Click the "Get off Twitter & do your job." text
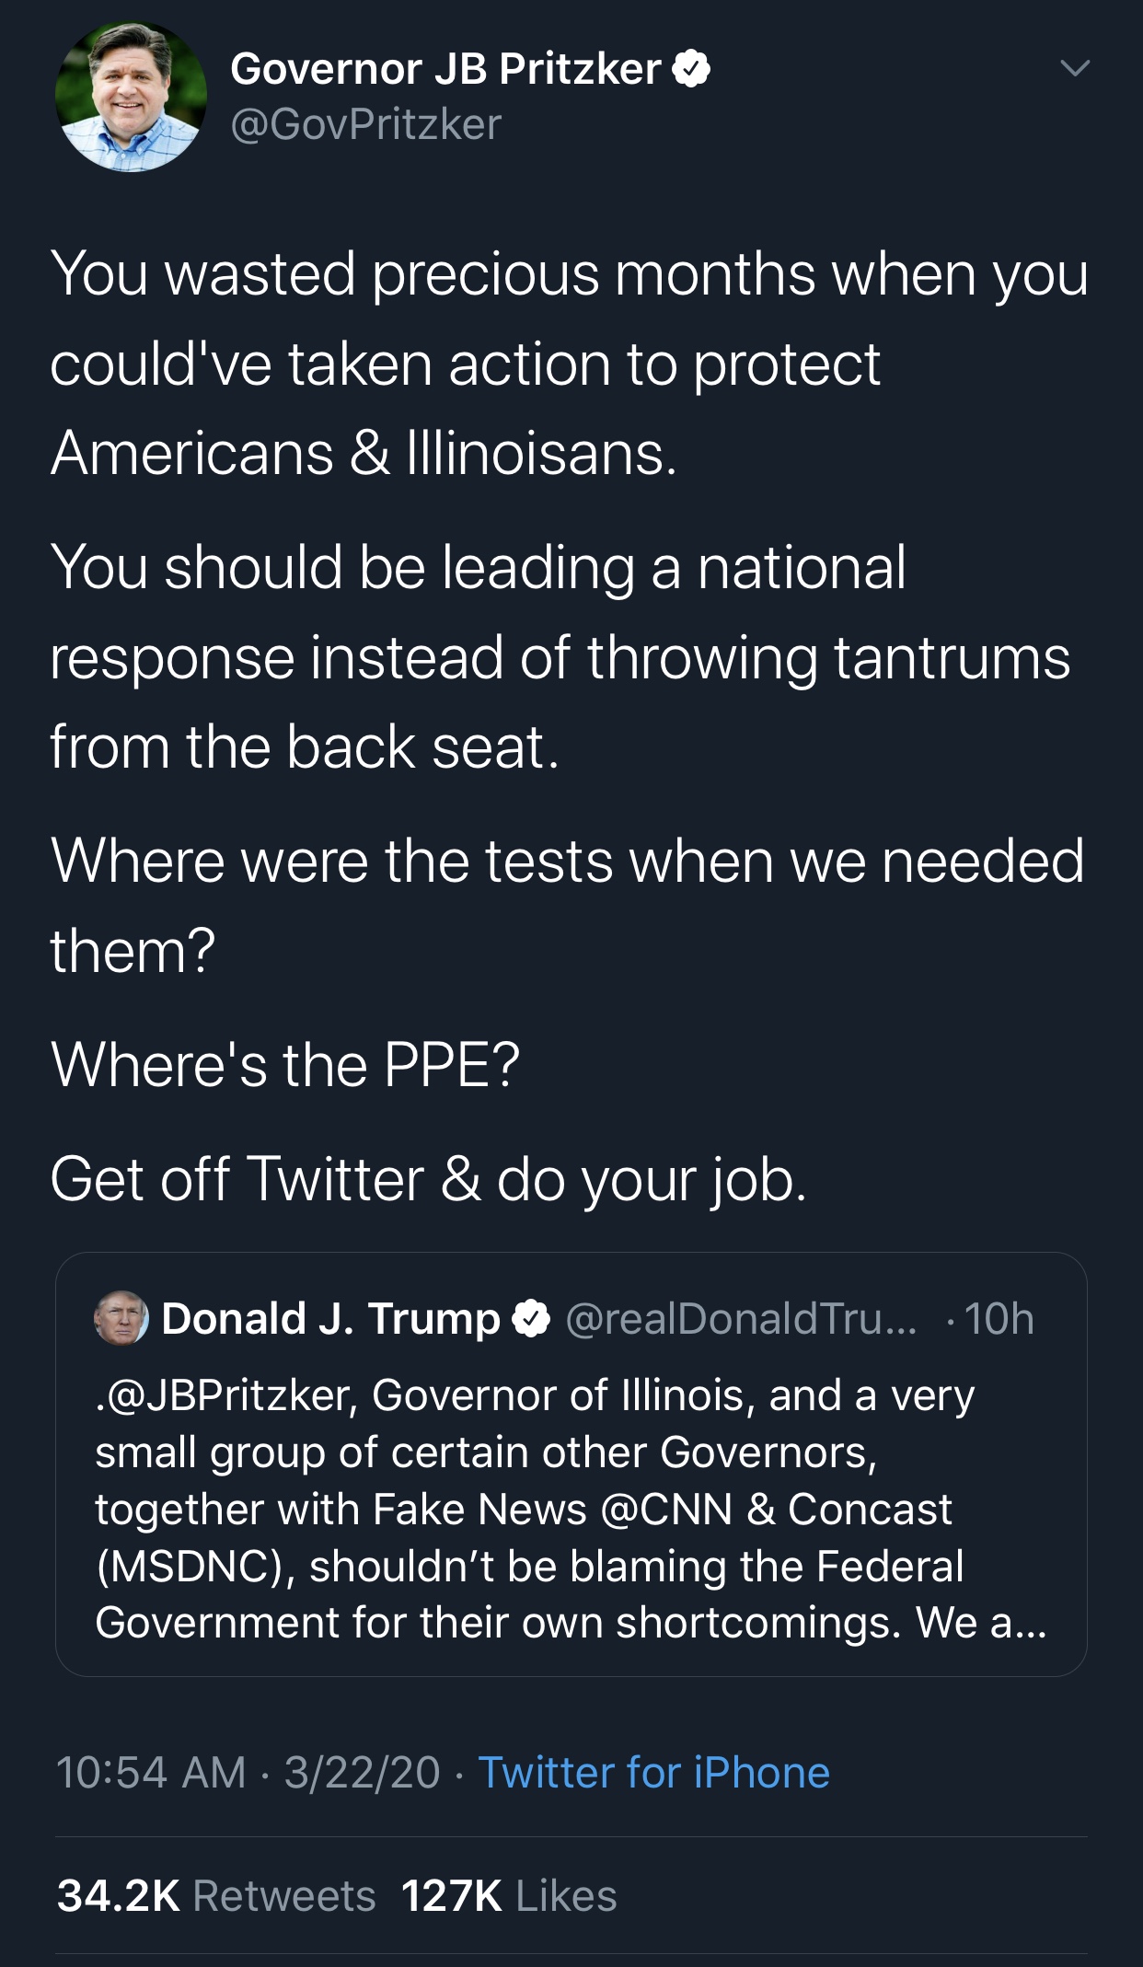The width and height of the screenshot is (1143, 1967). click(428, 1179)
